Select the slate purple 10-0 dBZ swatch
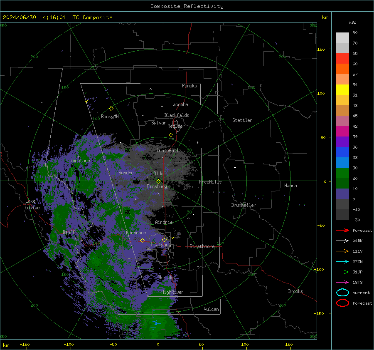 pos(342,194)
